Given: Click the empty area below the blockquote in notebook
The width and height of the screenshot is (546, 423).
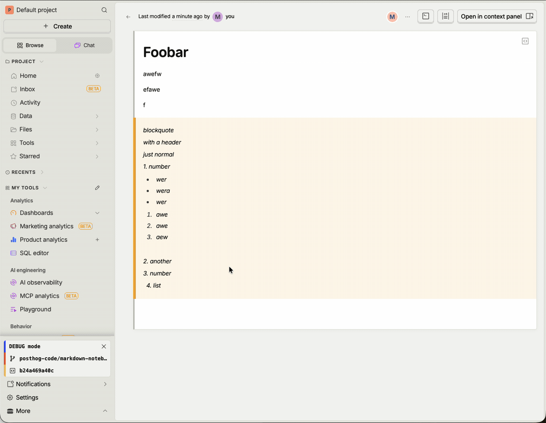Looking at the screenshot, I should [x=335, y=314].
